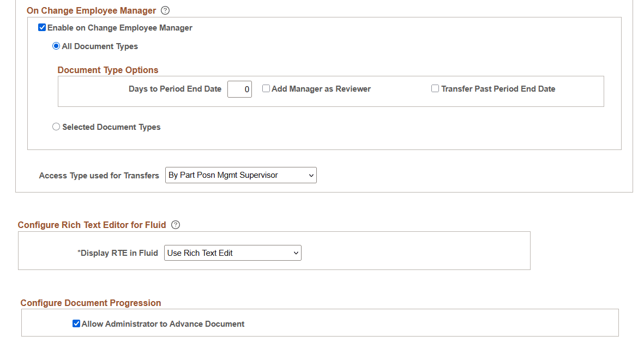This screenshot has height=342, width=638.
Task: Click the Document Type Options heading
Action: (x=108, y=70)
